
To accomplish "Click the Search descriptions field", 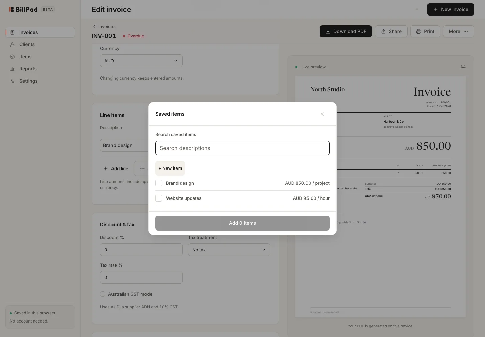I will pos(243,148).
